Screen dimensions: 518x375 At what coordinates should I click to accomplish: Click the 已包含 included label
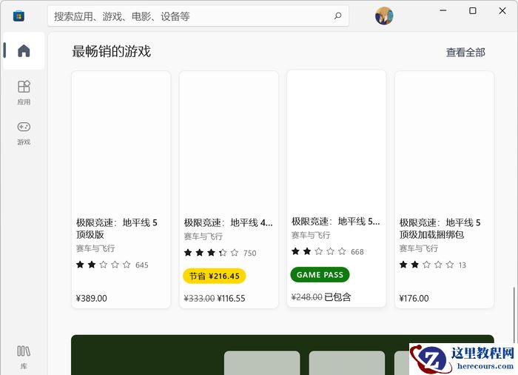coord(337,297)
